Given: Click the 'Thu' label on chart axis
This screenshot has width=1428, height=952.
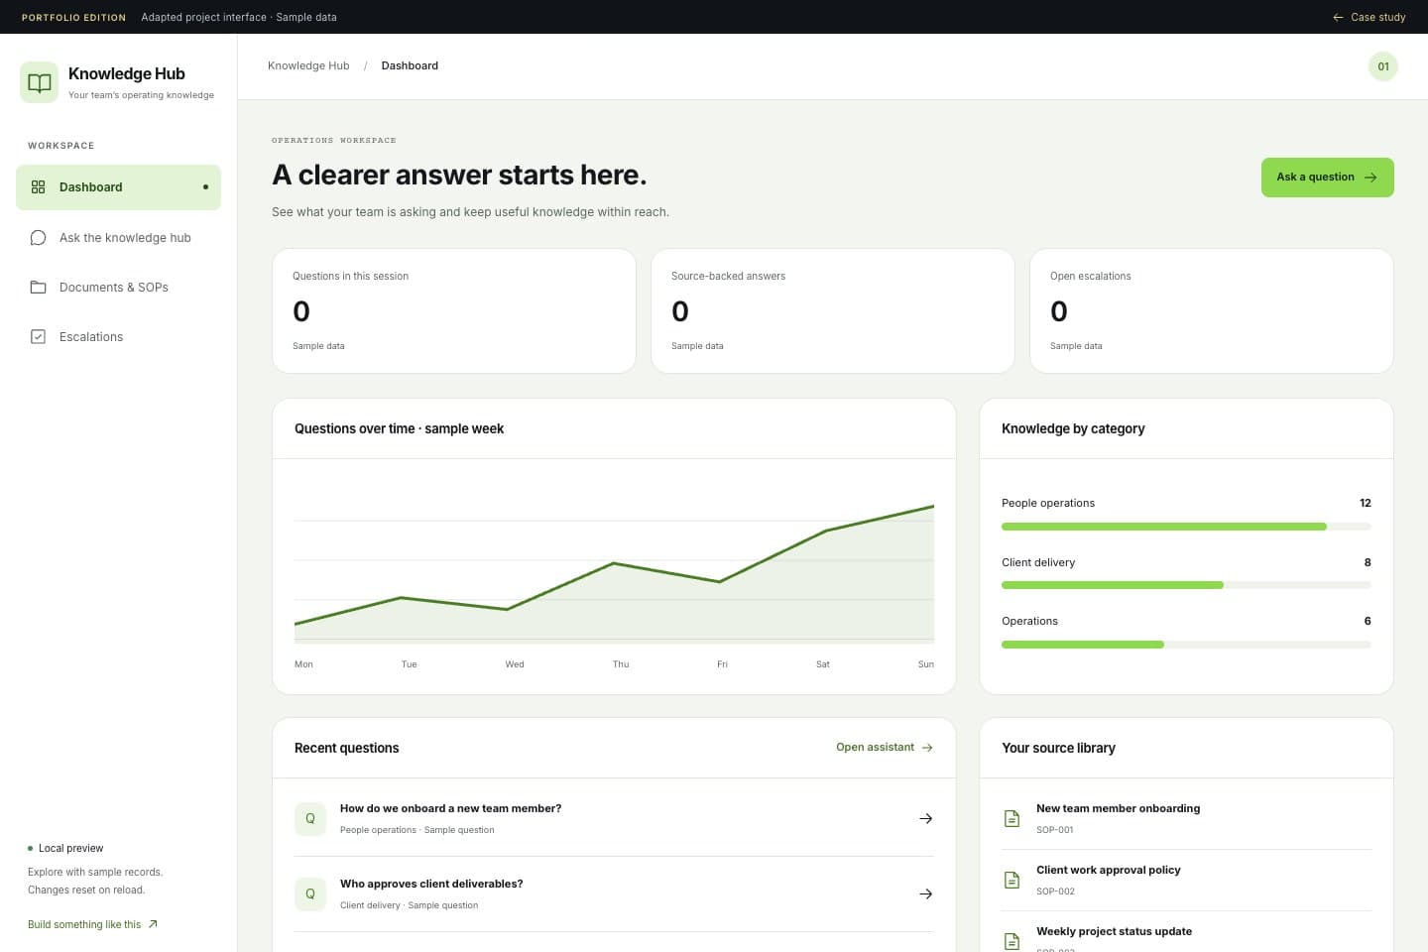Looking at the screenshot, I should [621, 664].
